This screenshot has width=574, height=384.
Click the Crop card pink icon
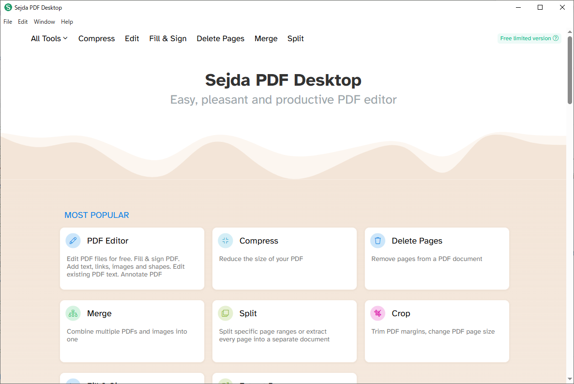tap(378, 313)
